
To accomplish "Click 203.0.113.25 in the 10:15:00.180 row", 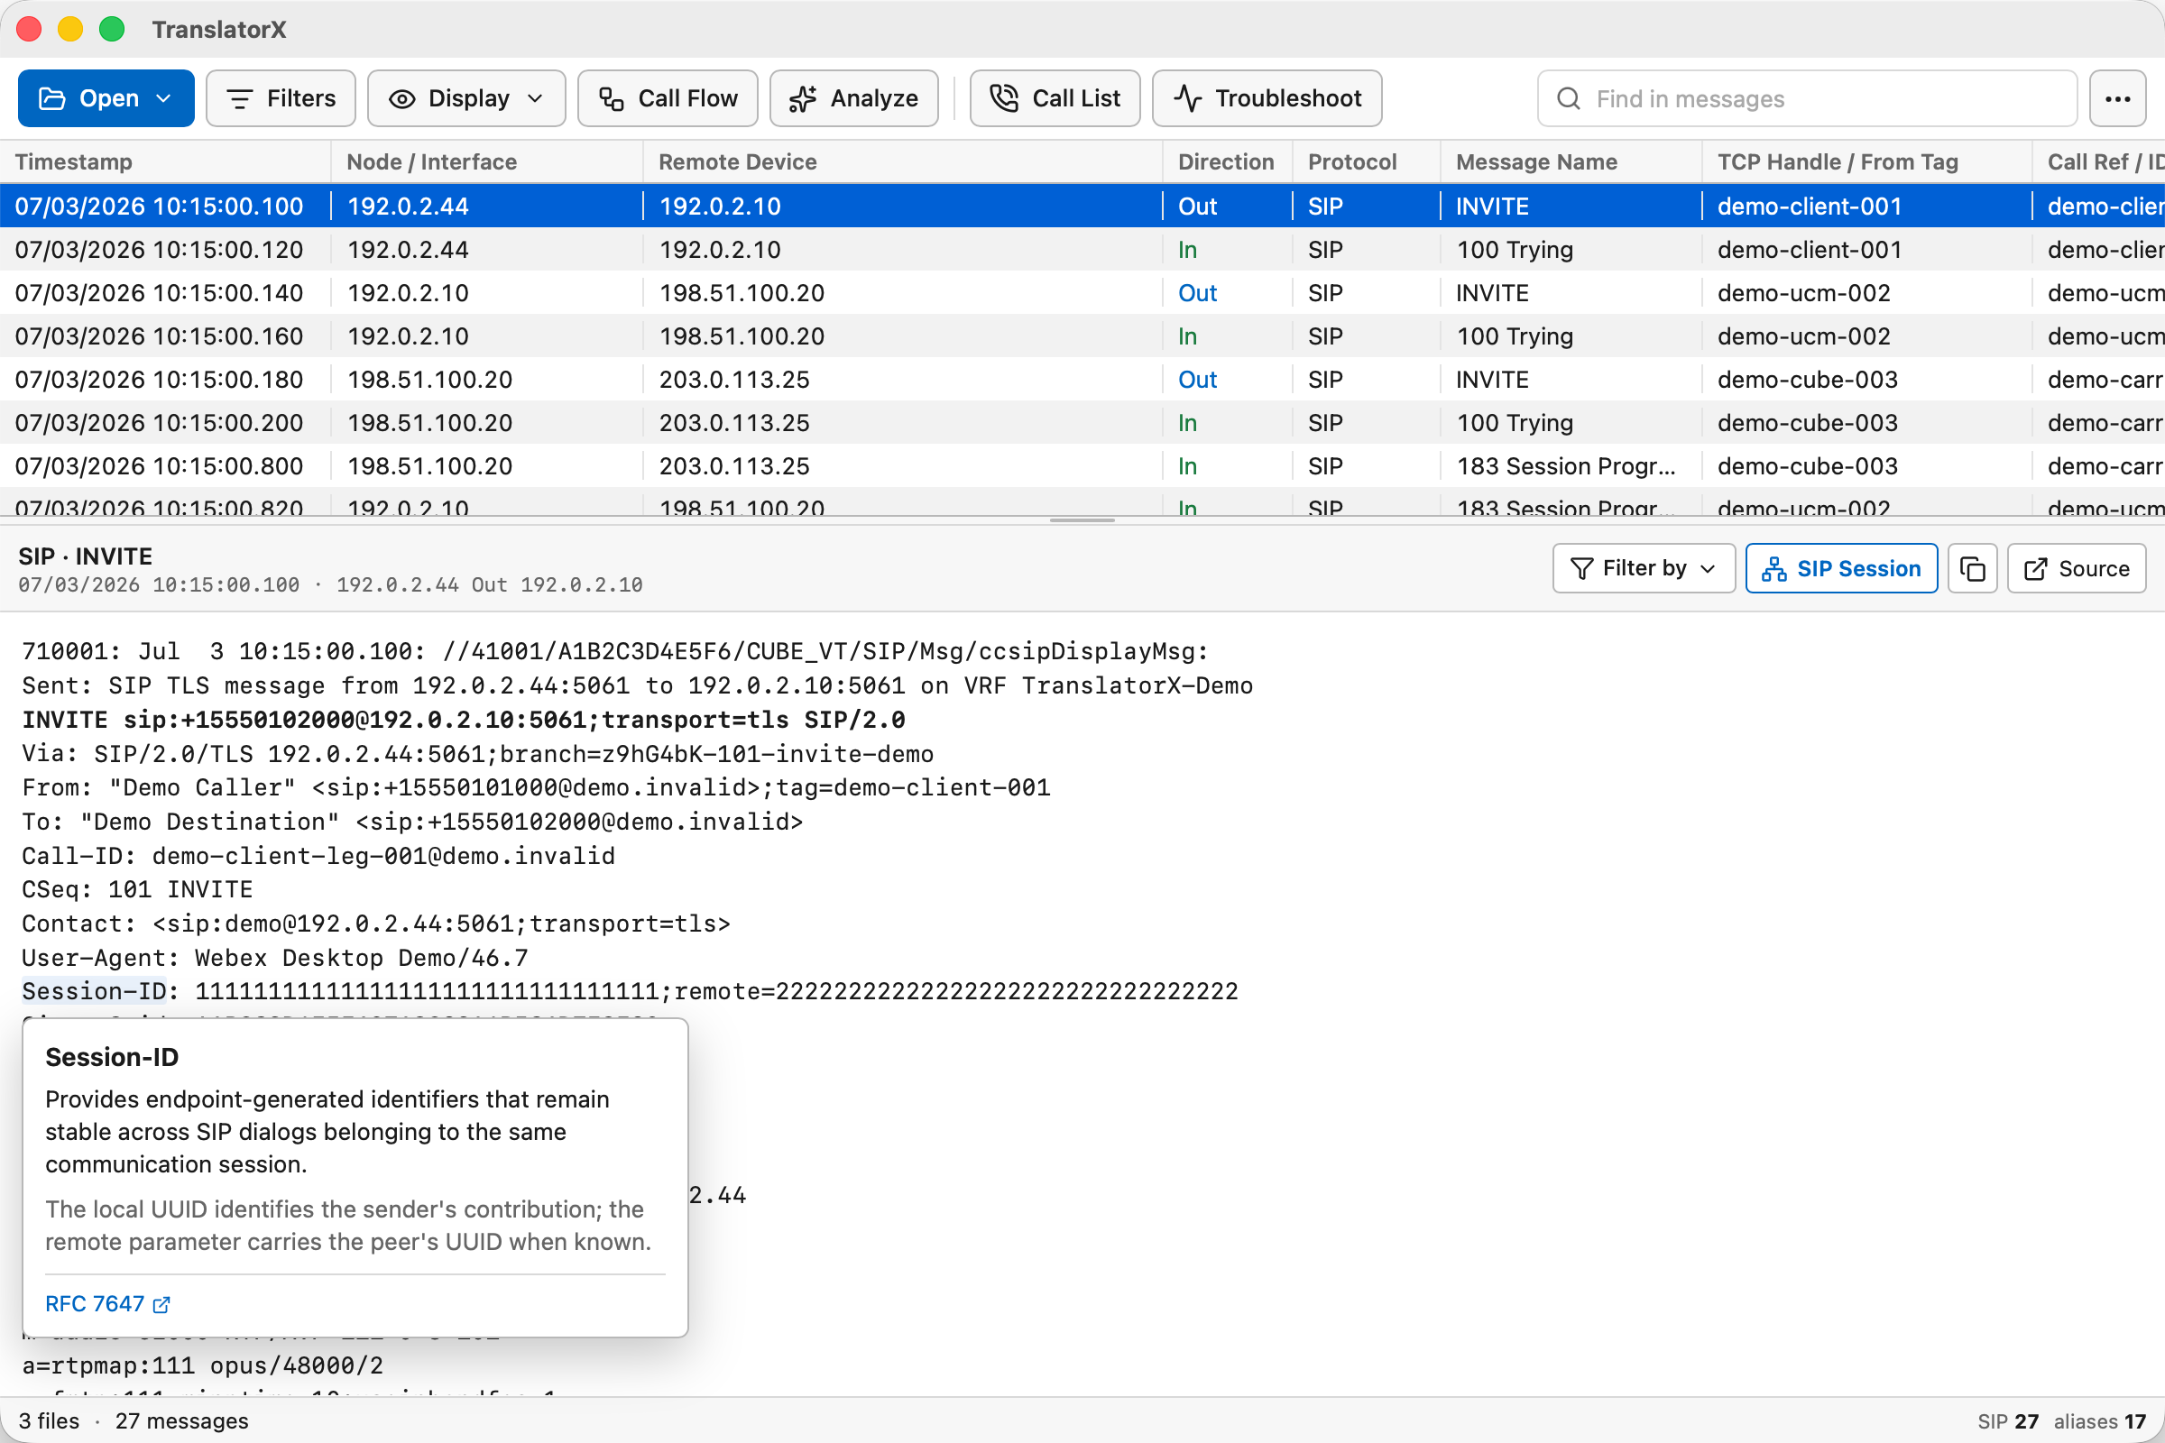I will [x=733, y=379].
